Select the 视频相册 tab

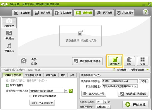[84, 13]
